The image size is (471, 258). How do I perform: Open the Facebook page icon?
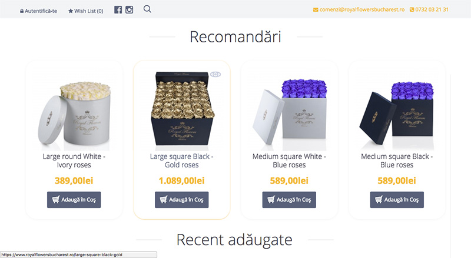[x=118, y=10]
